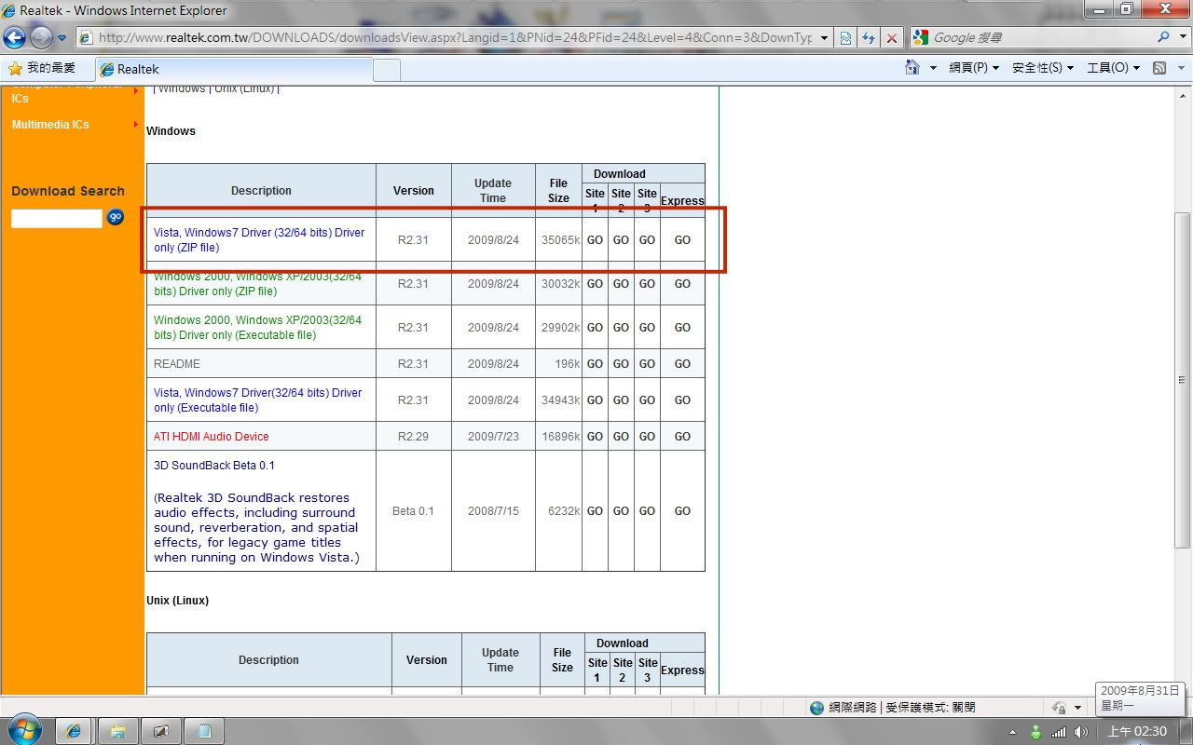Click Site 2 GO for Windows 2000 Executable
Screen dimensions: 1193x745
click(621, 328)
